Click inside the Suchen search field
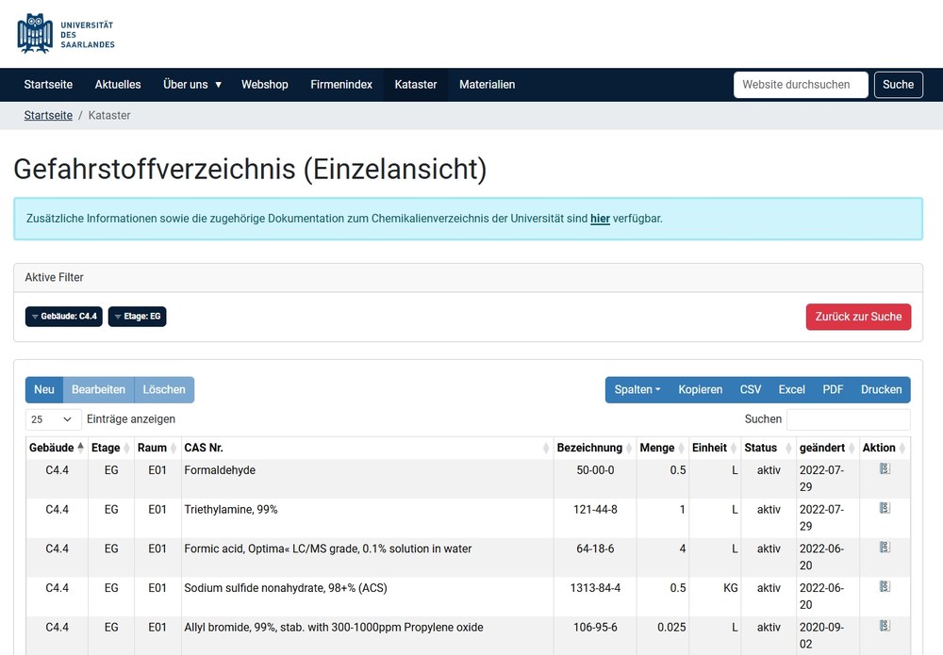 coord(847,418)
